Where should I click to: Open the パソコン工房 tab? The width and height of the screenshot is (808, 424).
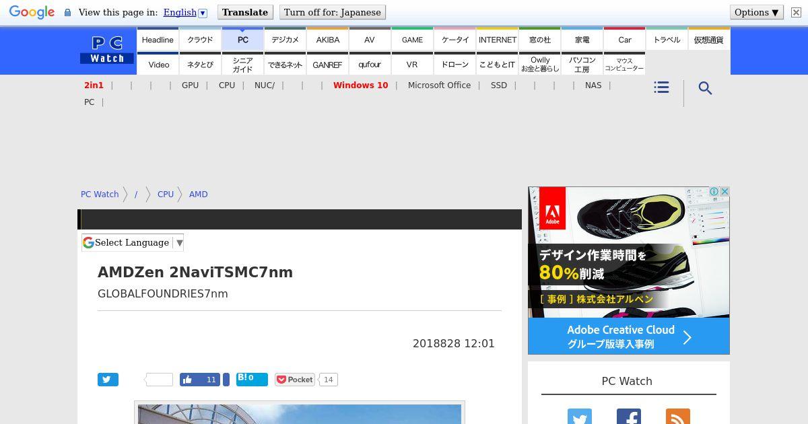(582, 65)
